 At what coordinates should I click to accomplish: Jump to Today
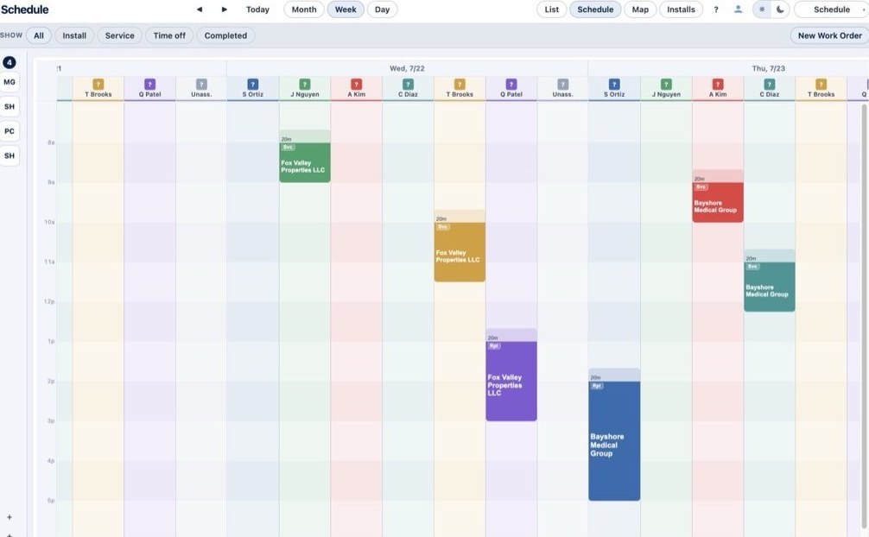click(x=257, y=9)
